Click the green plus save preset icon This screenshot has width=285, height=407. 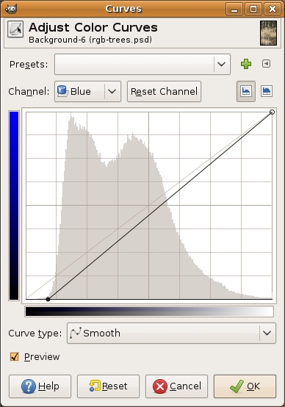246,64
